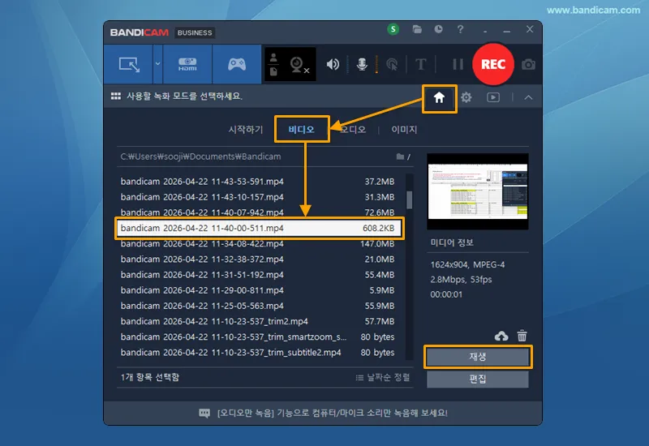Toggle the microphone icon

362,64
